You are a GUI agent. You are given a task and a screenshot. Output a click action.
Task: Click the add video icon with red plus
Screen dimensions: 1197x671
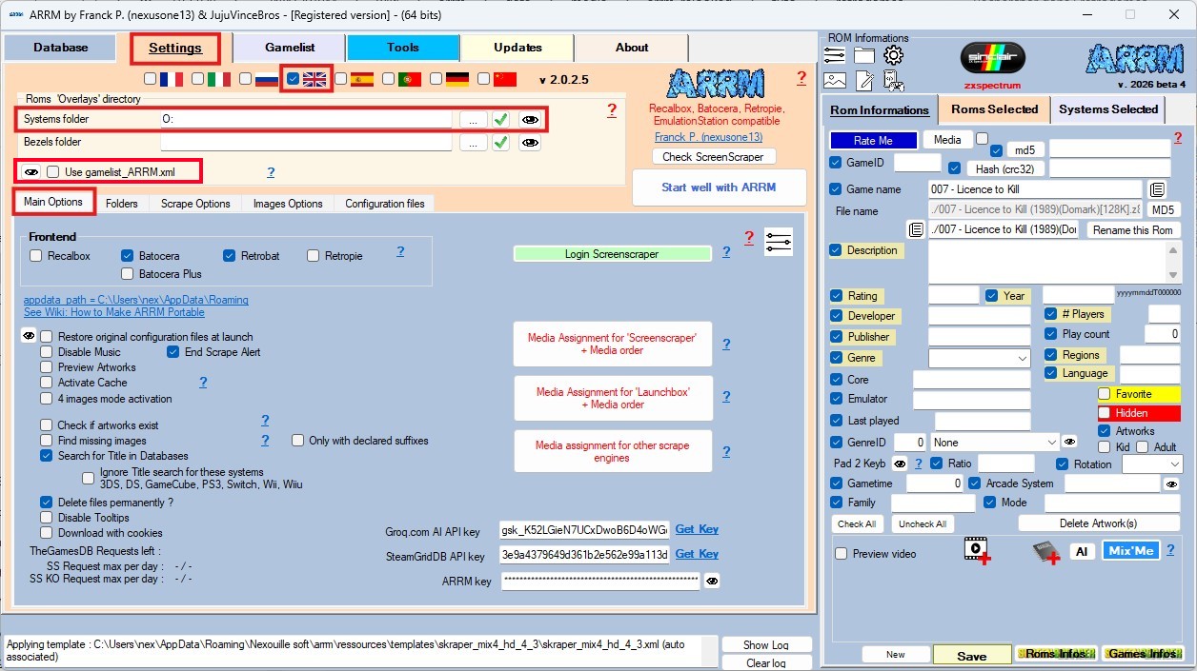[977, 551]
